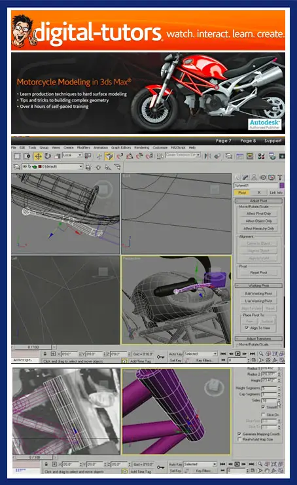Click the Set Keys key icon, upper screenshot
Viewport: 297px width, 485px height.
(x=160, y=357)
